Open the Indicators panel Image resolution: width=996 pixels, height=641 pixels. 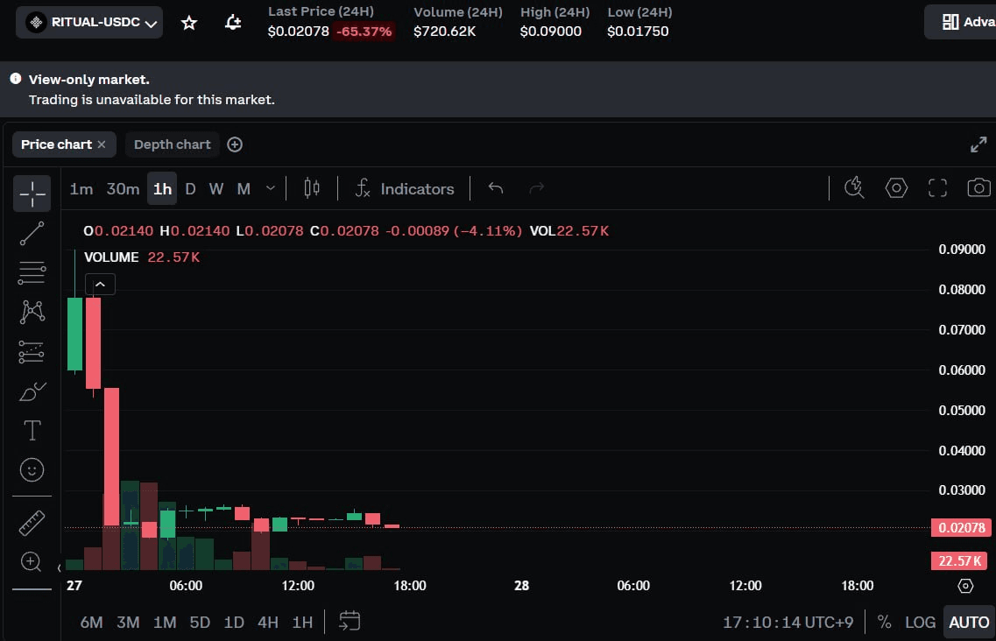tap(405, 188)
